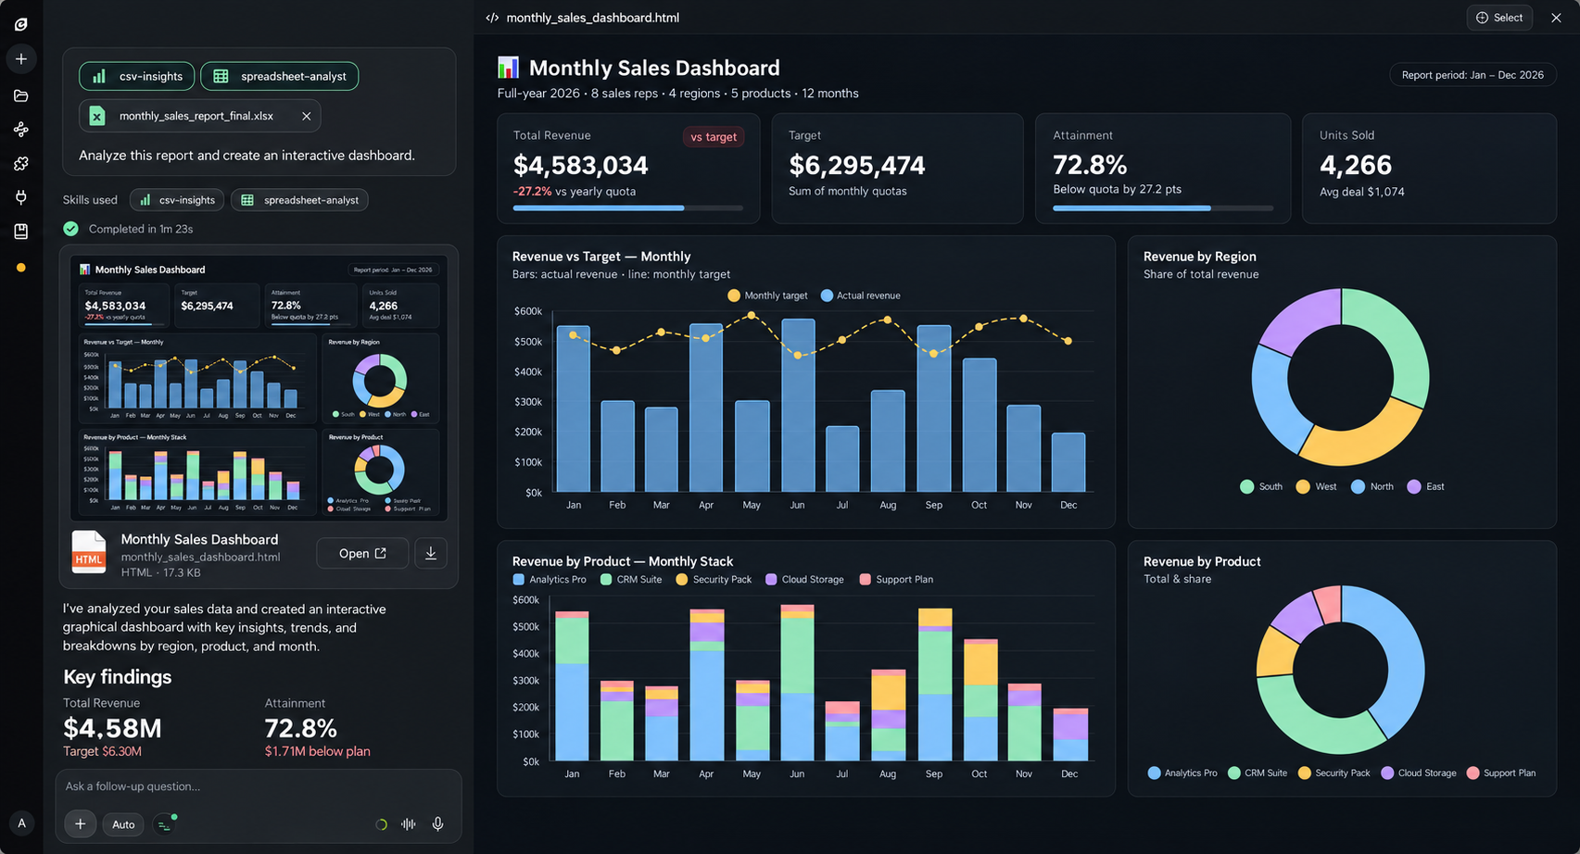1580x854 pixels.
Task: Toggle CRM Suite in the Monthly Stack legend
Action: pyautogui.click(x=631, y=580)
